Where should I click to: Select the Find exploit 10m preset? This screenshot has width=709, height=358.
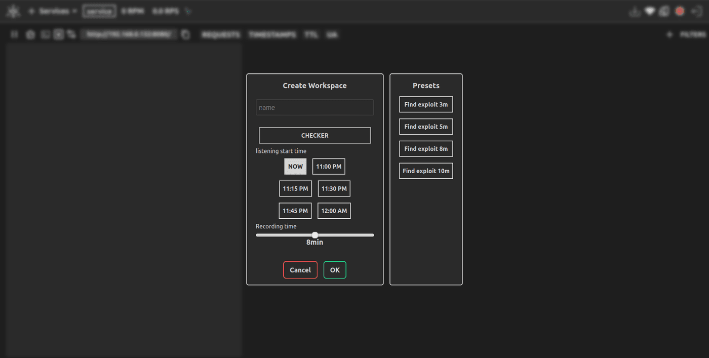coord(426,171)
